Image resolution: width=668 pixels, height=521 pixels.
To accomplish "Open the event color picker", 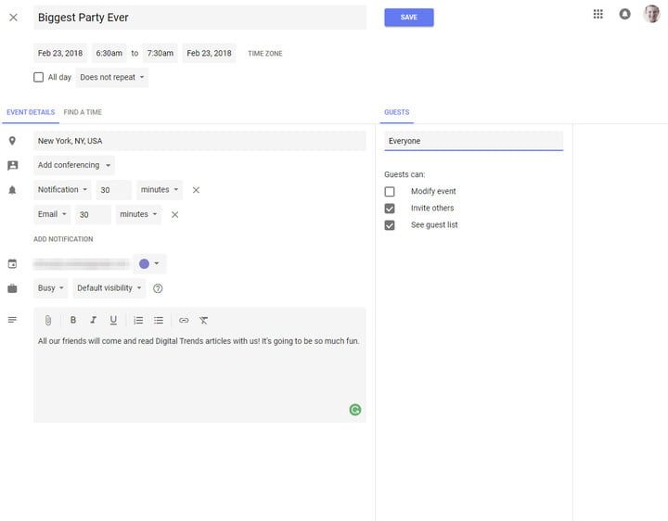I will pyautogui.click(x=149, y=264).
